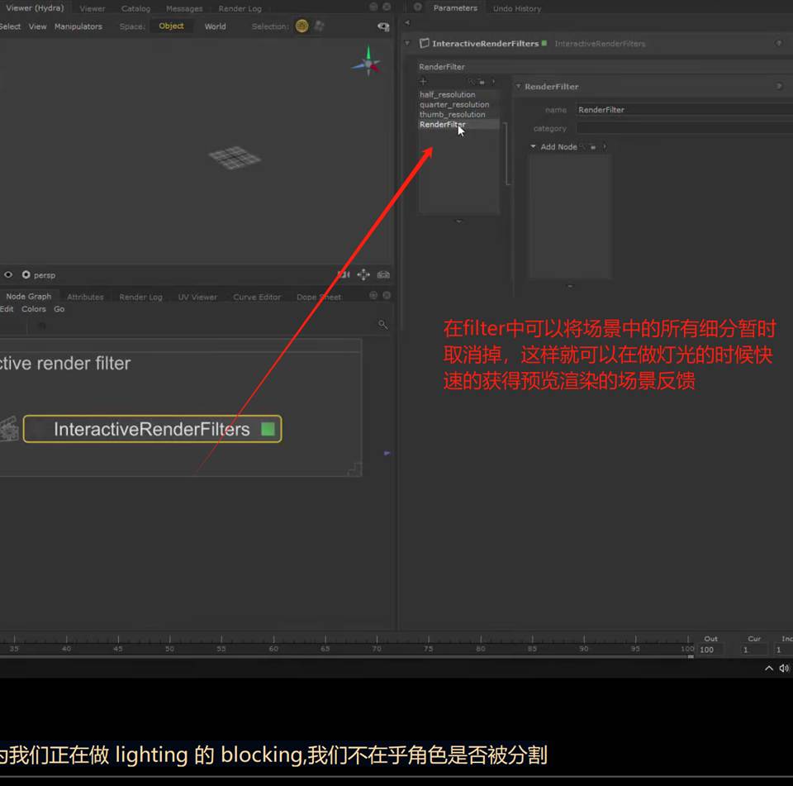The height and width of the screenshot is (786, 793).
Task: Click the system volume speaker icon
Action: pyautogui.click(x=783, y=668)
